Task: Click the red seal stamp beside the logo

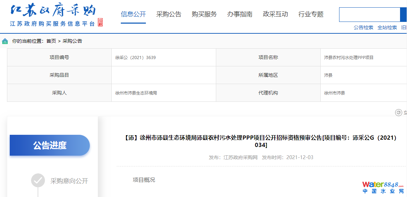Action: [x=100, y=23]
